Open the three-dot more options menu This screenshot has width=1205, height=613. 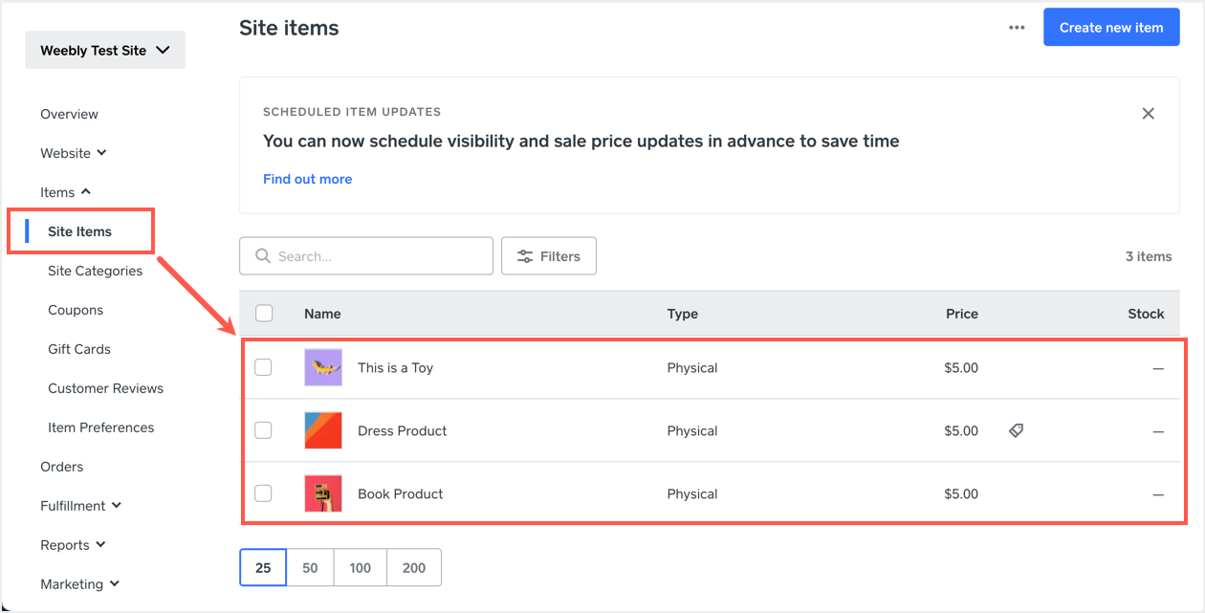click(x=1017, y=28)
